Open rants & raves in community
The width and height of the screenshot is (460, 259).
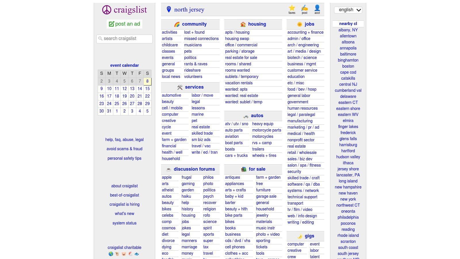click(x=196, y=64)
